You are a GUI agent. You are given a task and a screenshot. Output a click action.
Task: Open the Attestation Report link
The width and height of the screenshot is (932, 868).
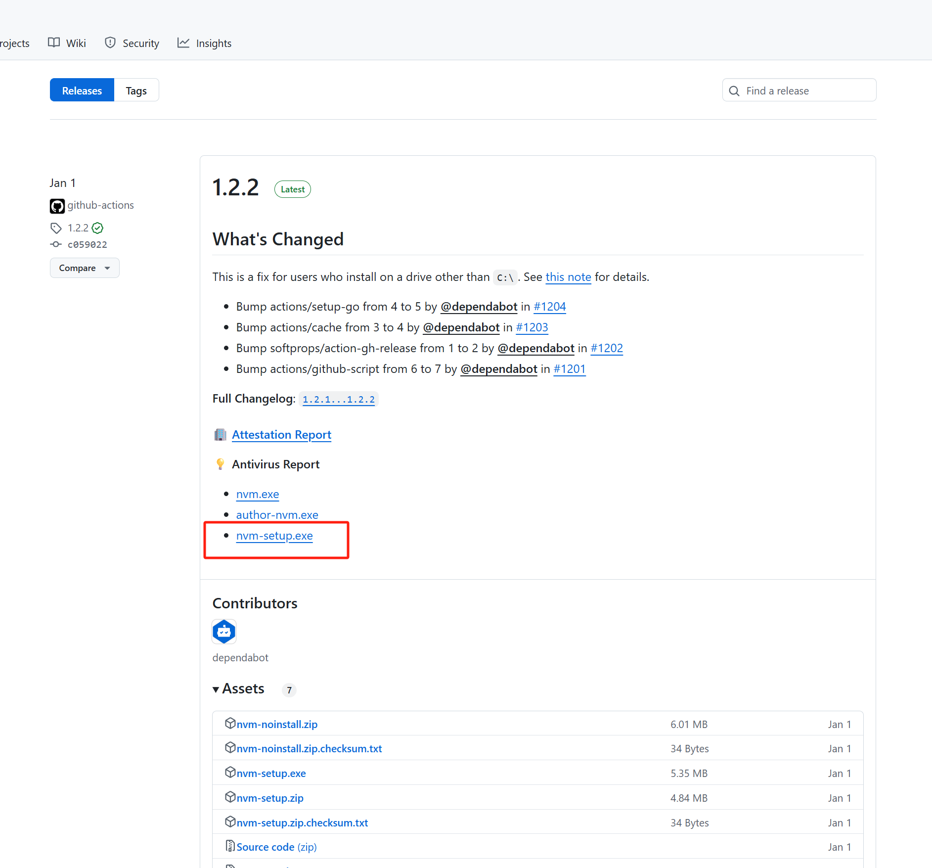281,435
